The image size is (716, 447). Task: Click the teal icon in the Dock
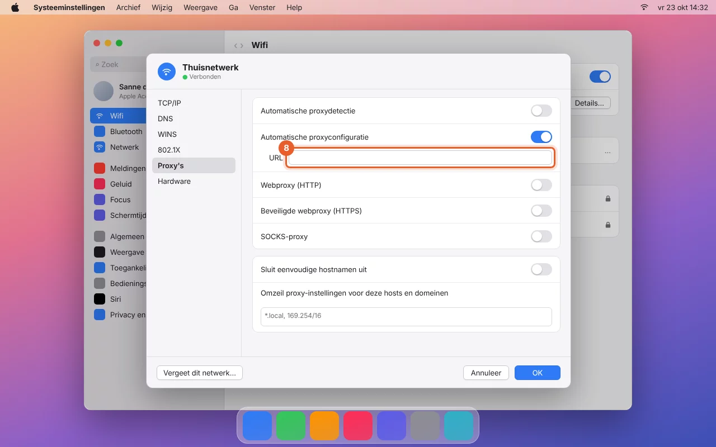click(459, 426)
